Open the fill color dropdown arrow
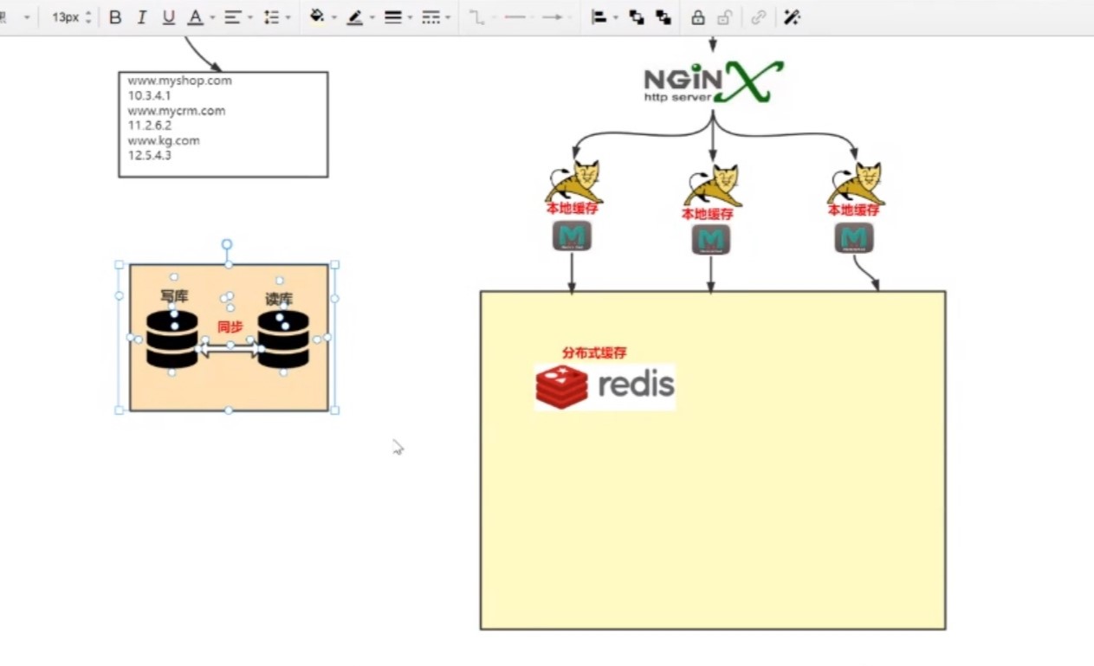Image resolution: width=1094 pixels, height=666 pixels. 333,18
